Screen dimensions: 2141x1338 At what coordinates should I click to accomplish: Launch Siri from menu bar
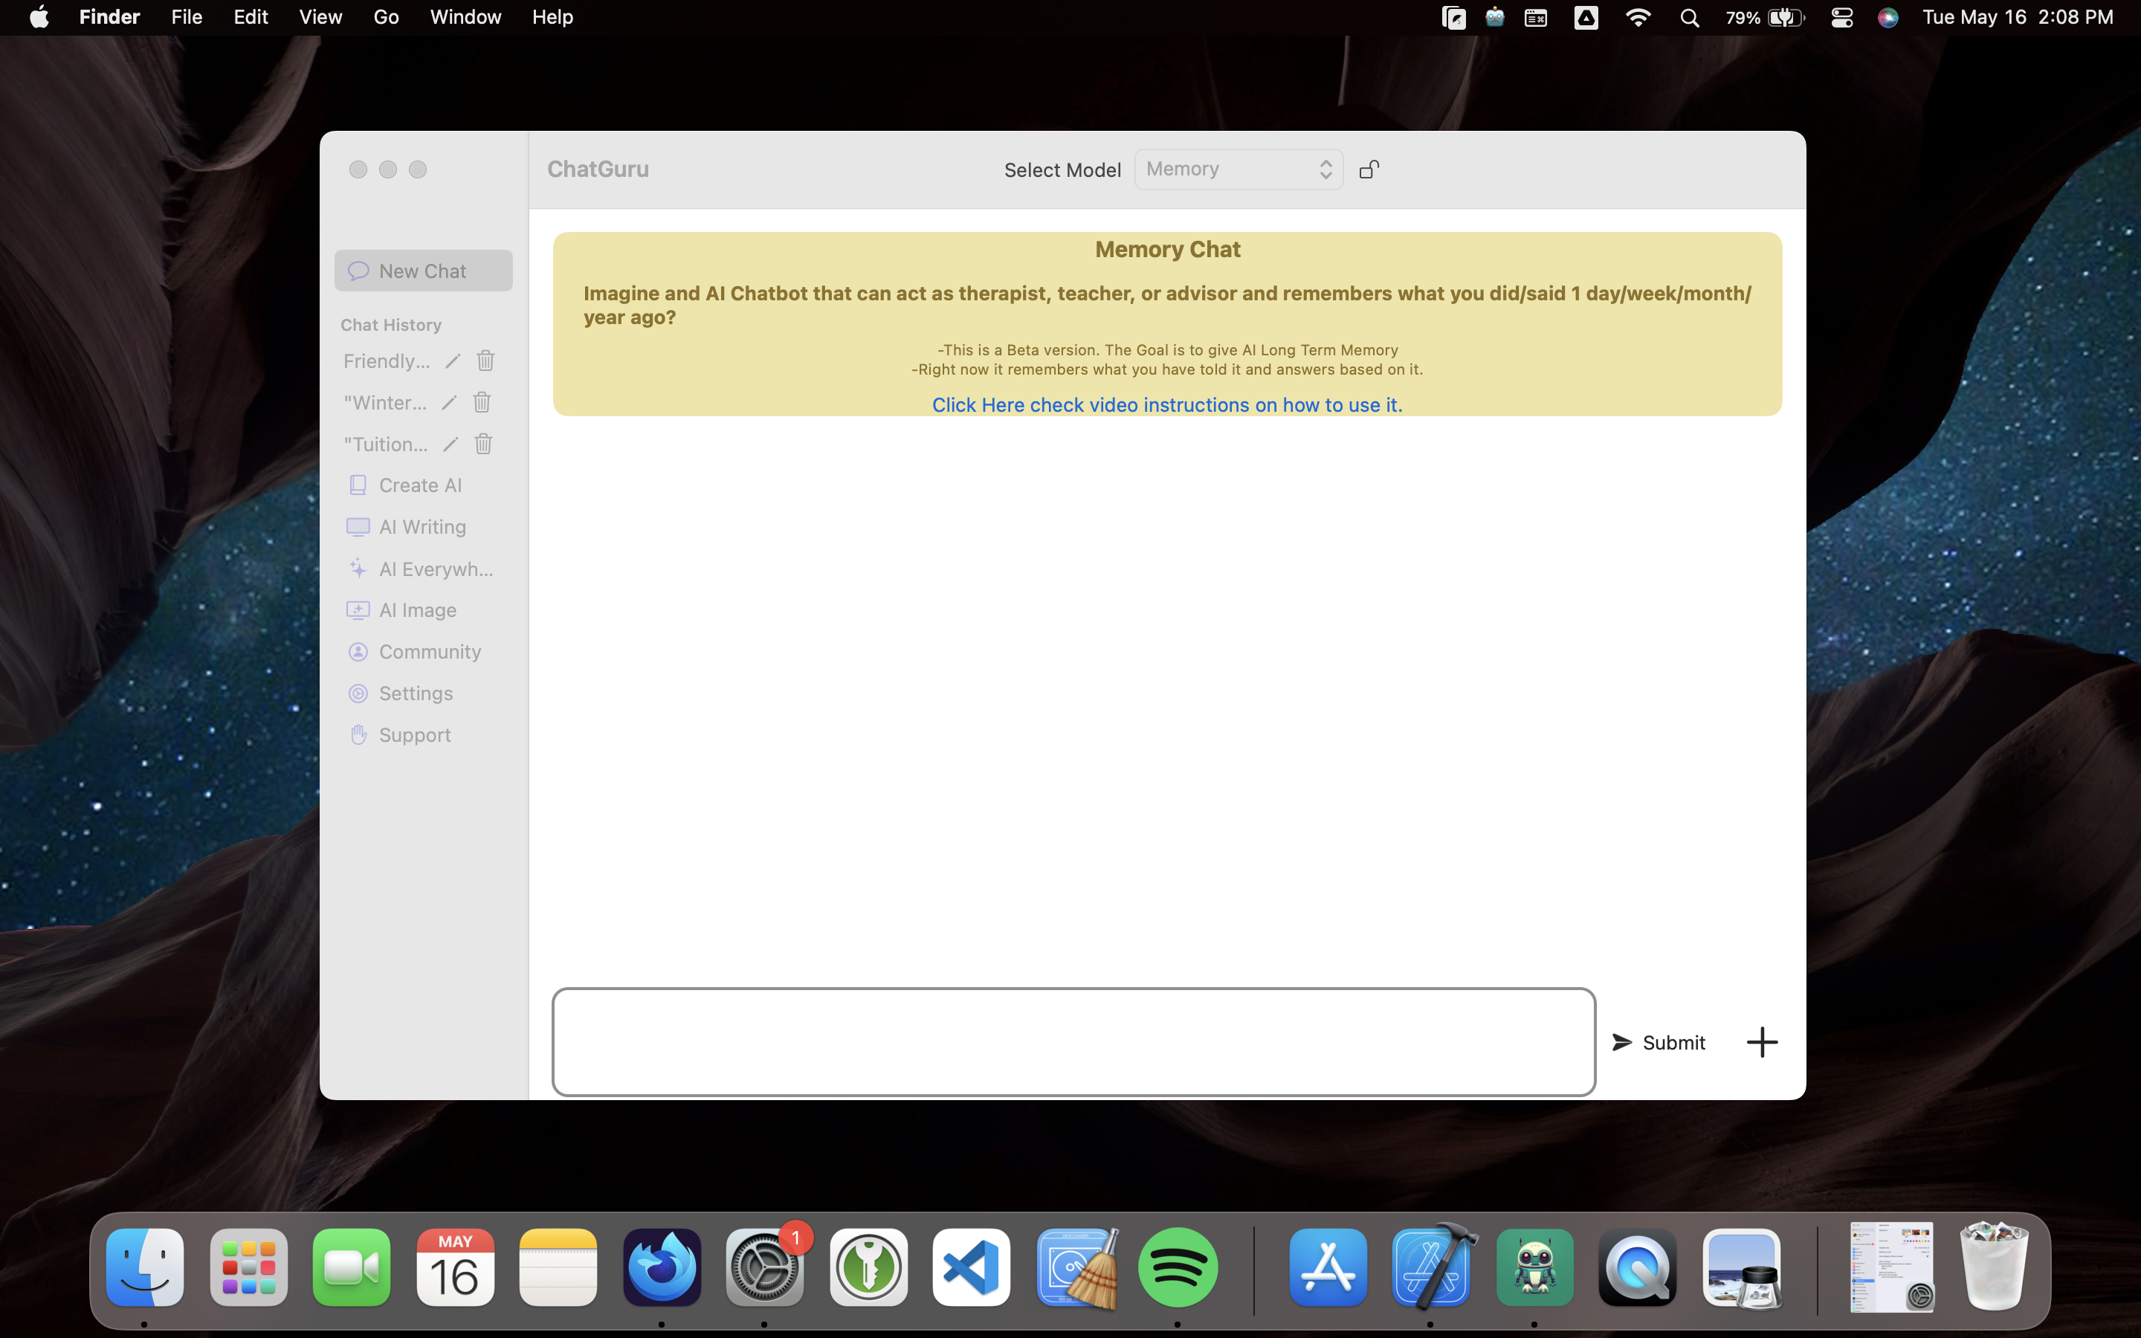pyautogui.click(x=1888, y=18)
